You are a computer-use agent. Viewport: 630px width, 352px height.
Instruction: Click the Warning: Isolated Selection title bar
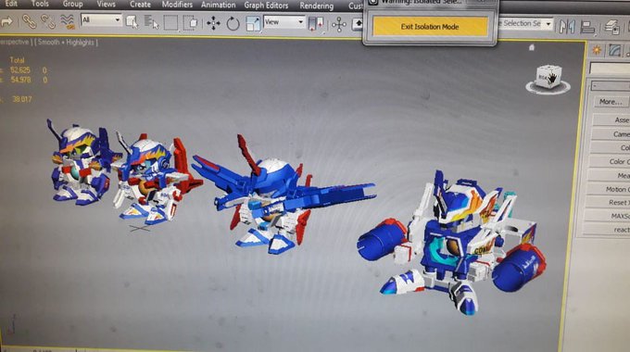click(421, 2)
